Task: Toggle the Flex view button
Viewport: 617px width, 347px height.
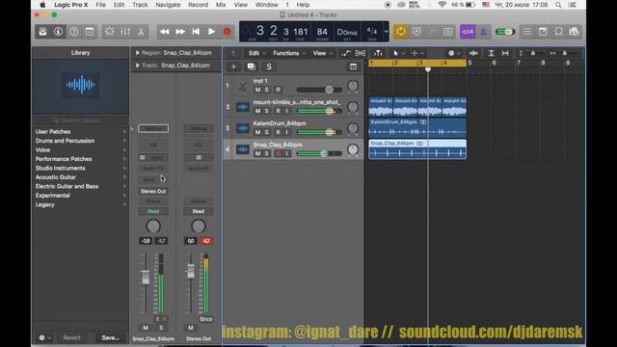Action: point(360,53)
